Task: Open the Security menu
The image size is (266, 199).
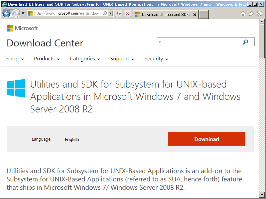Action: pos(156,59)
